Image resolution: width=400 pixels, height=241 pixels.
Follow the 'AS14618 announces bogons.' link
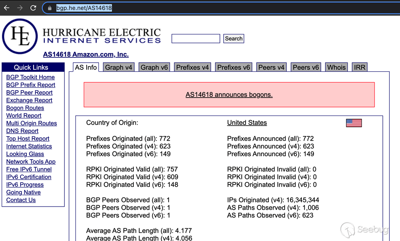tap(229, 95)
